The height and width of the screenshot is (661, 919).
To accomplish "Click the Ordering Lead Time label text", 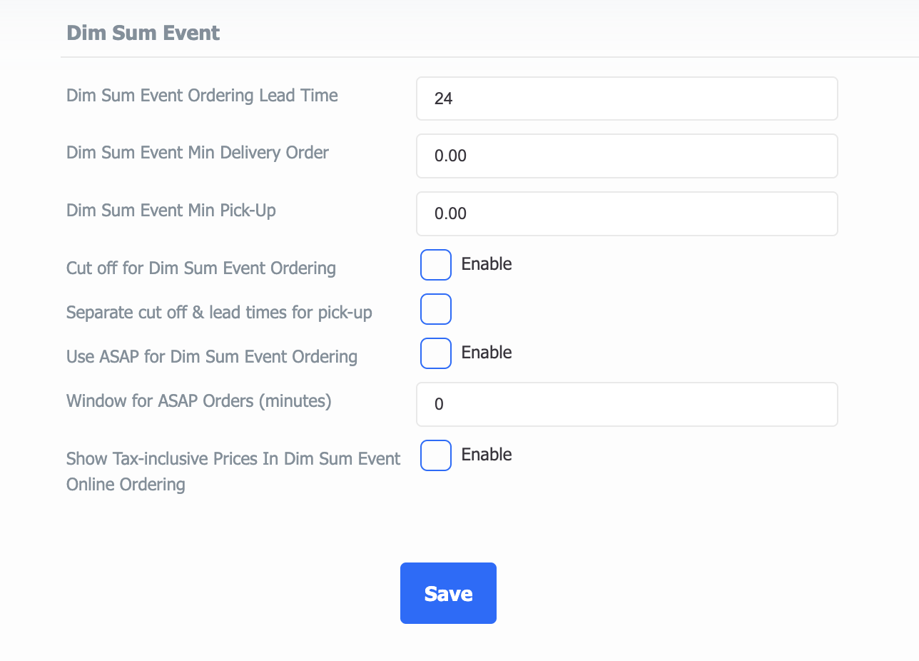I will coord(202,95).
